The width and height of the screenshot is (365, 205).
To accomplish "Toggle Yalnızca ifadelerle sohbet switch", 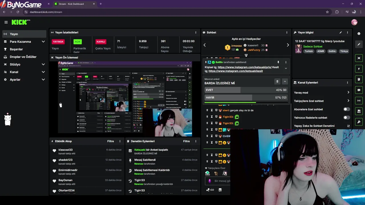I will (346, 118).
